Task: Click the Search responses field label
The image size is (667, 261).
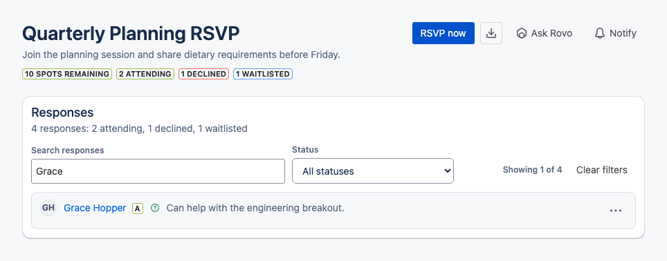Action: (x=68, y=151)
